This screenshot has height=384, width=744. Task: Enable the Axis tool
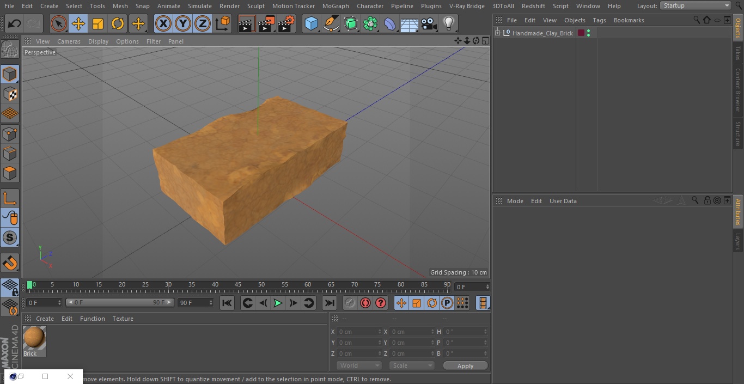(x=10, y=198)
